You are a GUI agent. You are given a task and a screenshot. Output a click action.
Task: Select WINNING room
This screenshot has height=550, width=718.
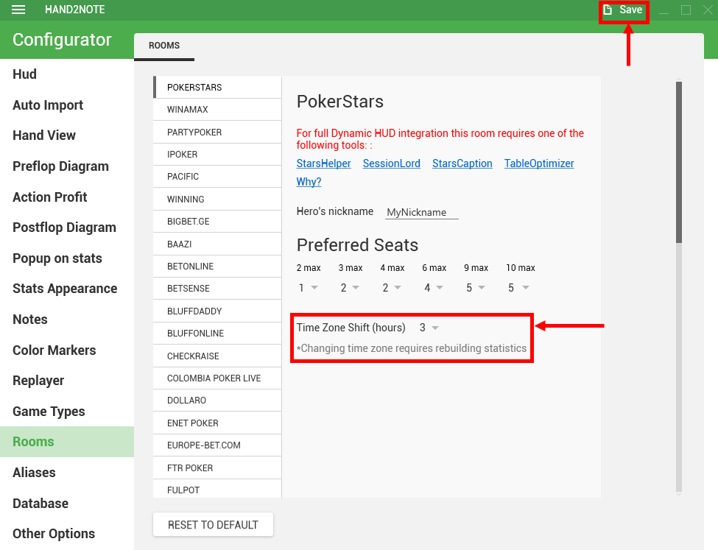click(217, 200)
